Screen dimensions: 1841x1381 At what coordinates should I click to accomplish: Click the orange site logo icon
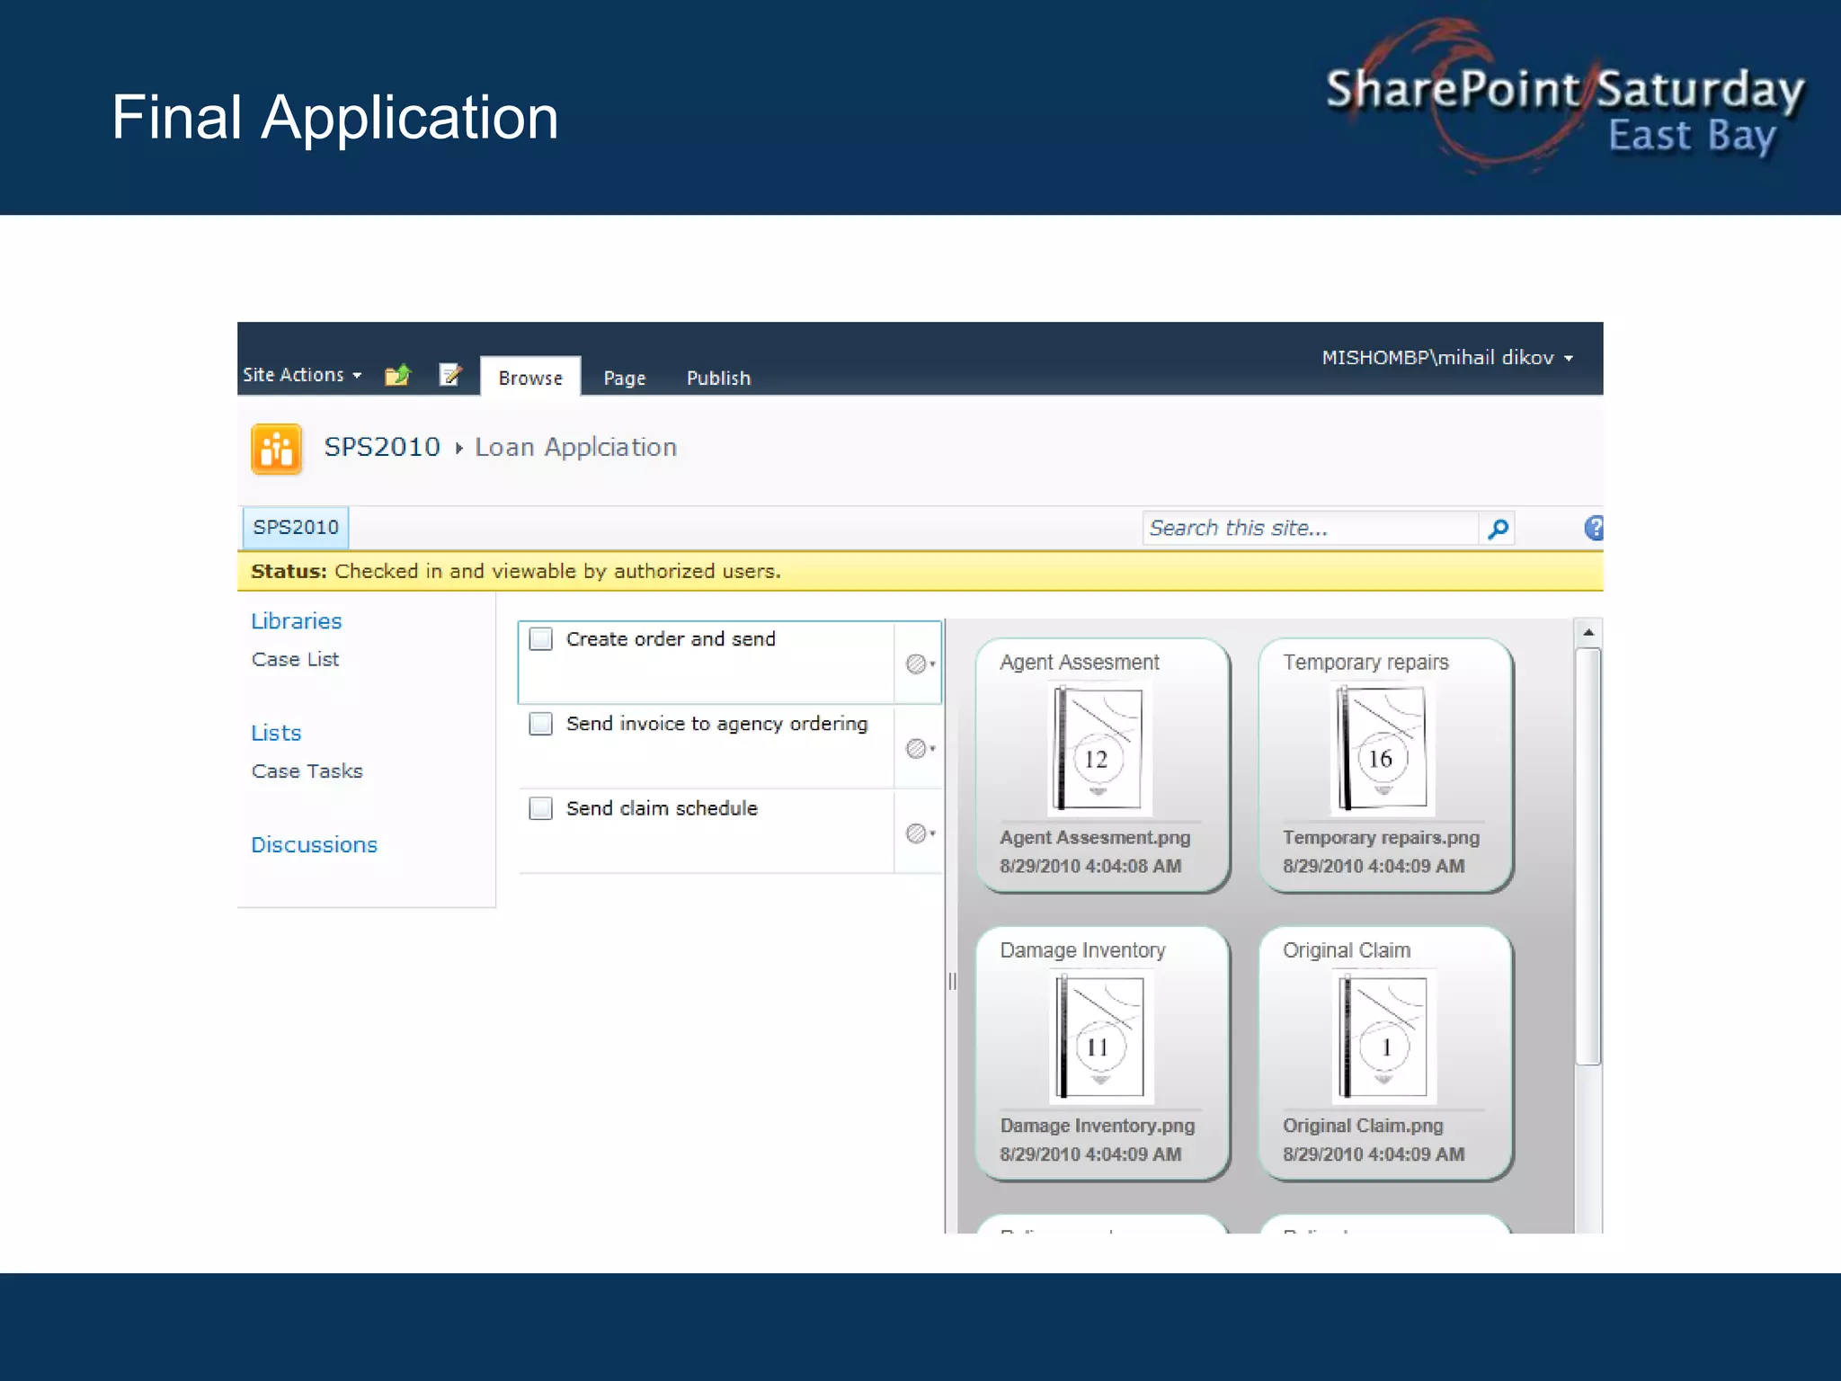[276, 449]
